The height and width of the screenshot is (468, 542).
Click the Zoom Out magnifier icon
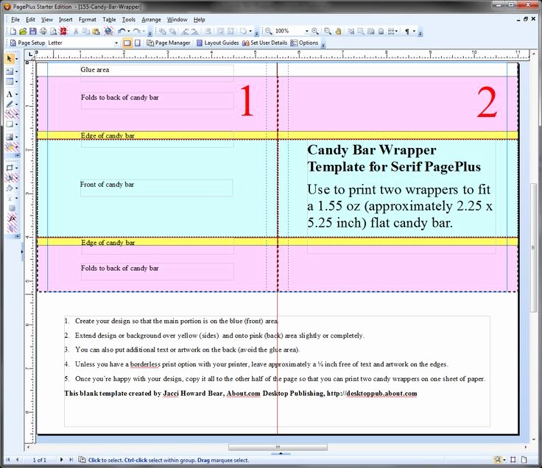268,32
